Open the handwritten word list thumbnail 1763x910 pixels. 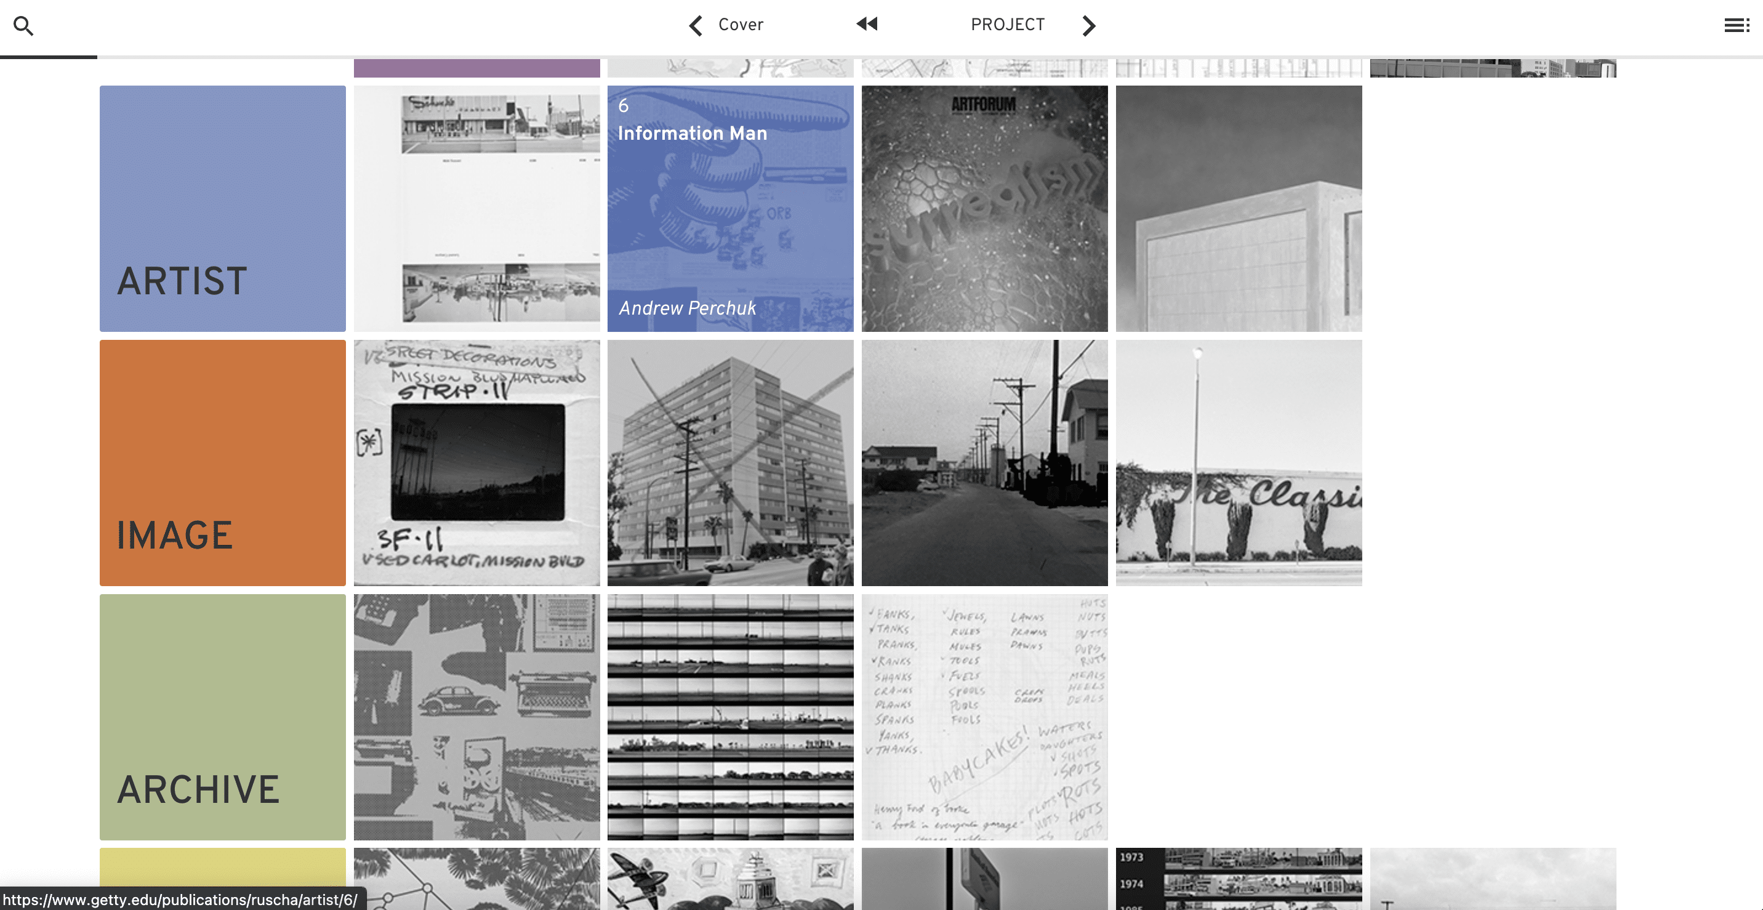[x=984, y=717]
